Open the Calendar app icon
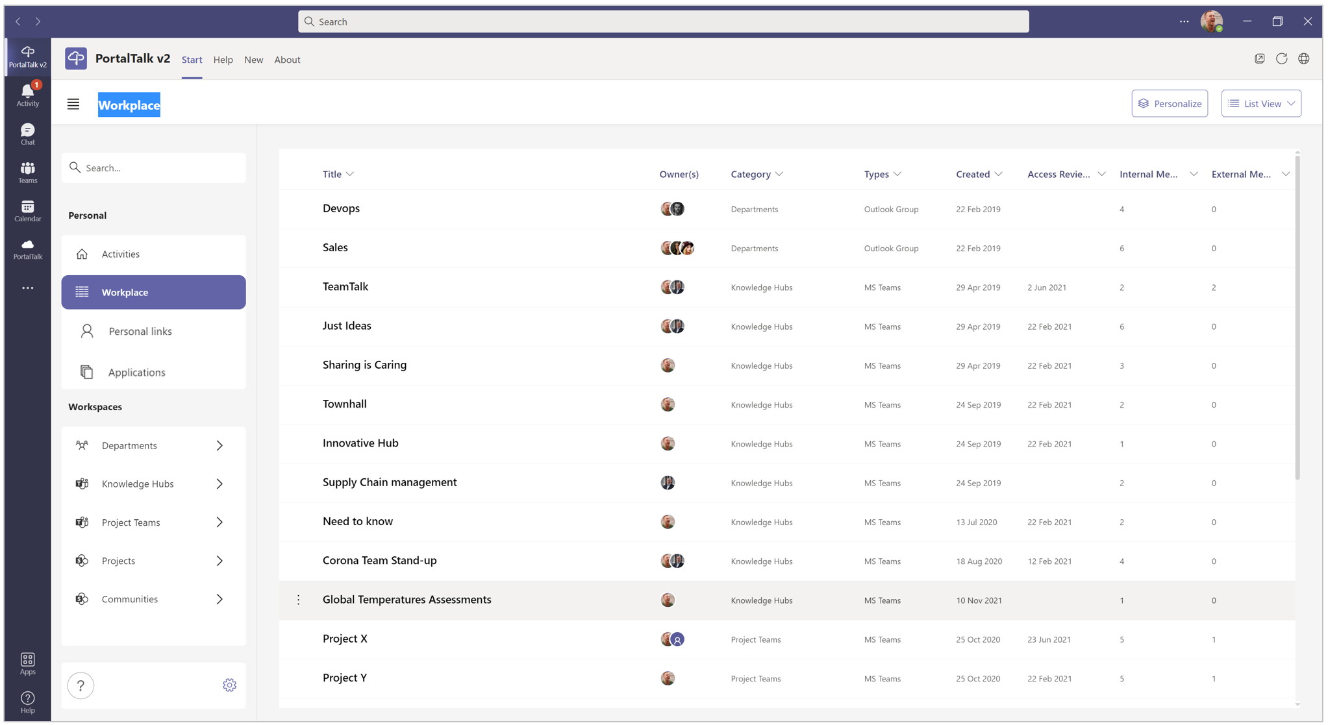Screen dimensions: 1328x725 pyautogui.click(x=28, y=210)
